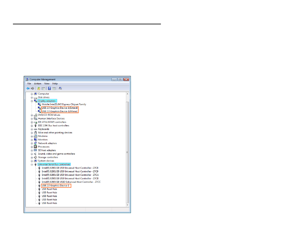
Task: Toggle the Show/Hide Console Tree icon
Action: coord(44,89)
